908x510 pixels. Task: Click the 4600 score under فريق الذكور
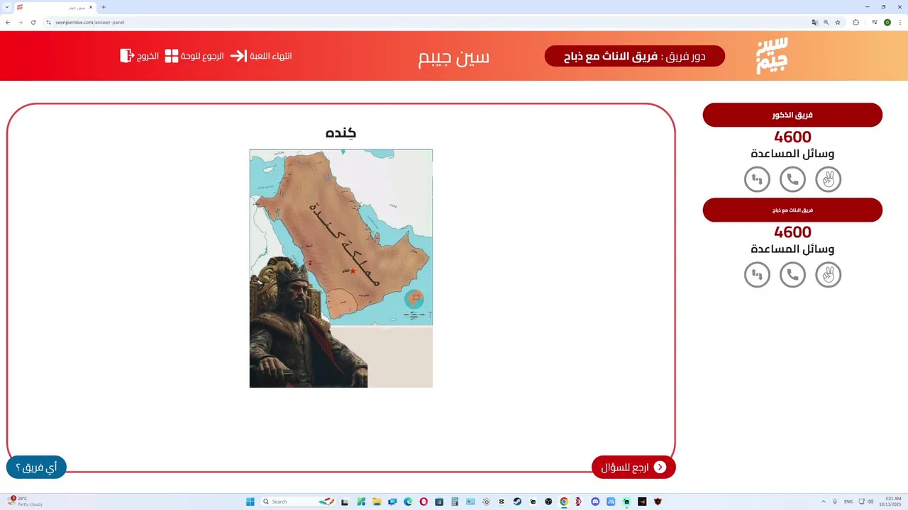[792, 137]
